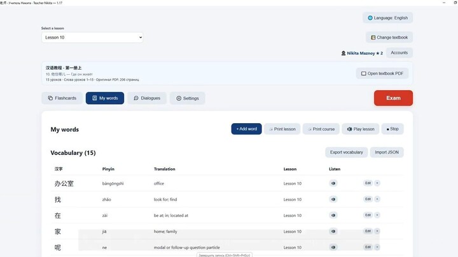Click the Listen column header

click(x=335, y=169)
